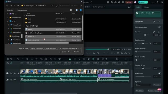Reset Ajustement with the circular arrow icon

[x=154, y=22]
